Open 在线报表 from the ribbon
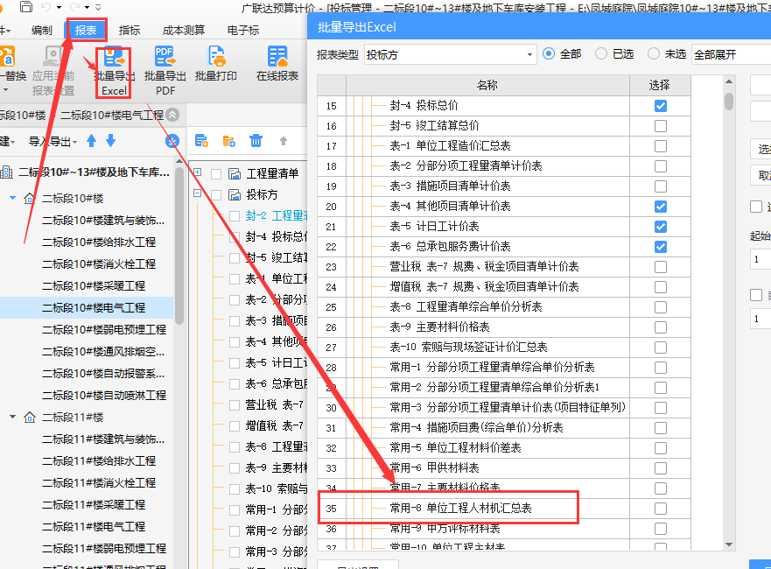 click(277, 64)
